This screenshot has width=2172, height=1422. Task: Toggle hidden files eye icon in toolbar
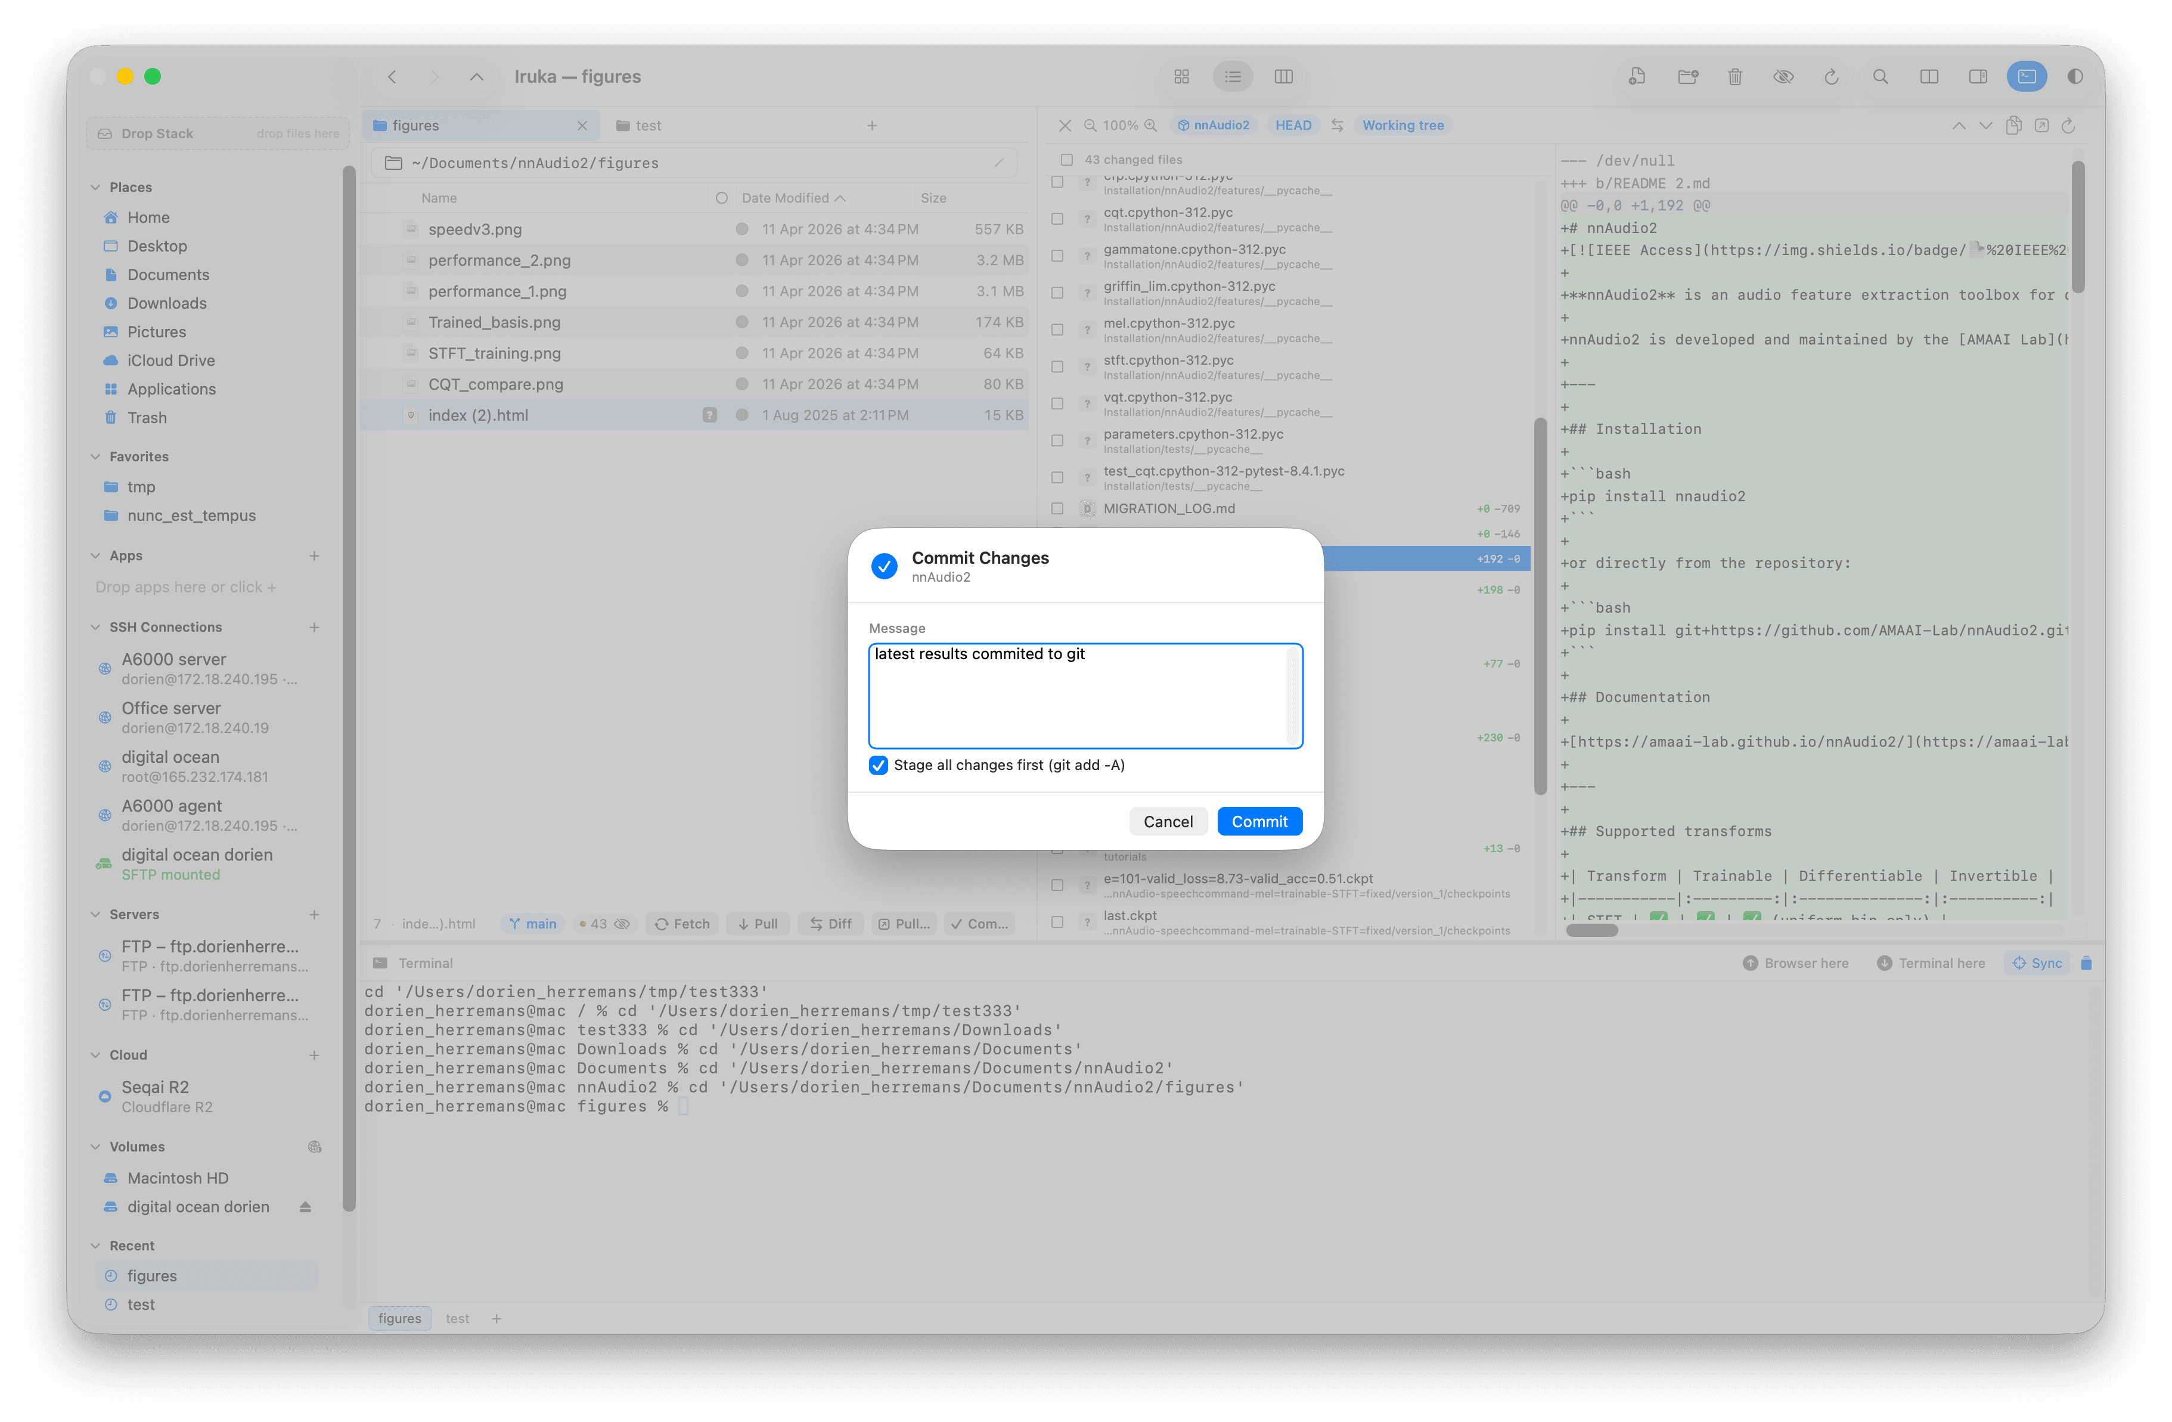tap(1783, 77)
